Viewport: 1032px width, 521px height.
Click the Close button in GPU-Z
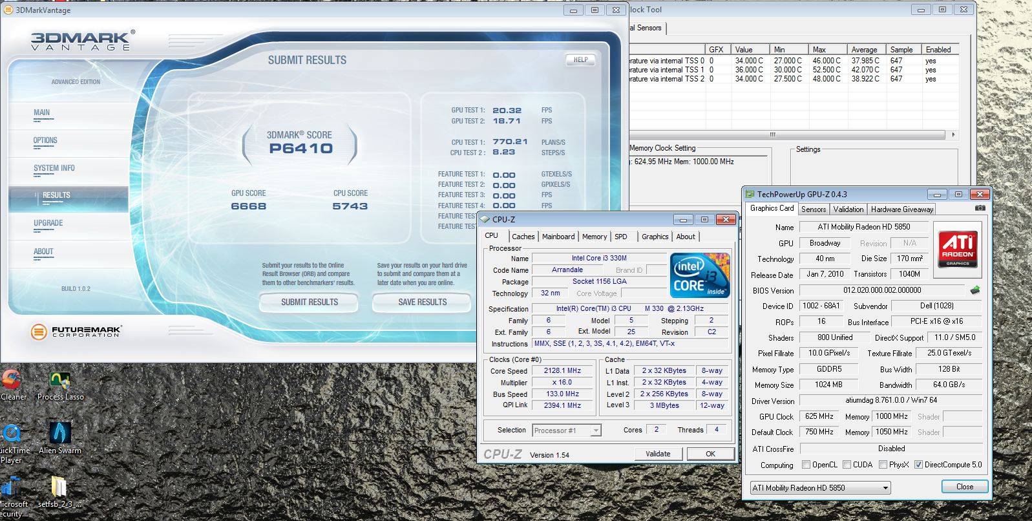pos(964,487)
